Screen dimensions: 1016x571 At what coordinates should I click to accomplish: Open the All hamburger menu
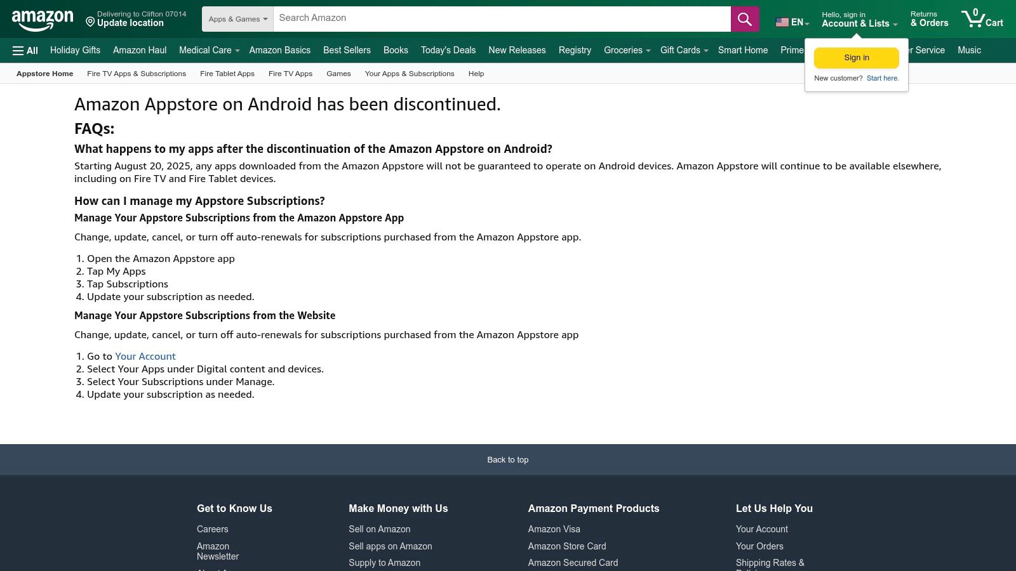[x=25, y=50]
